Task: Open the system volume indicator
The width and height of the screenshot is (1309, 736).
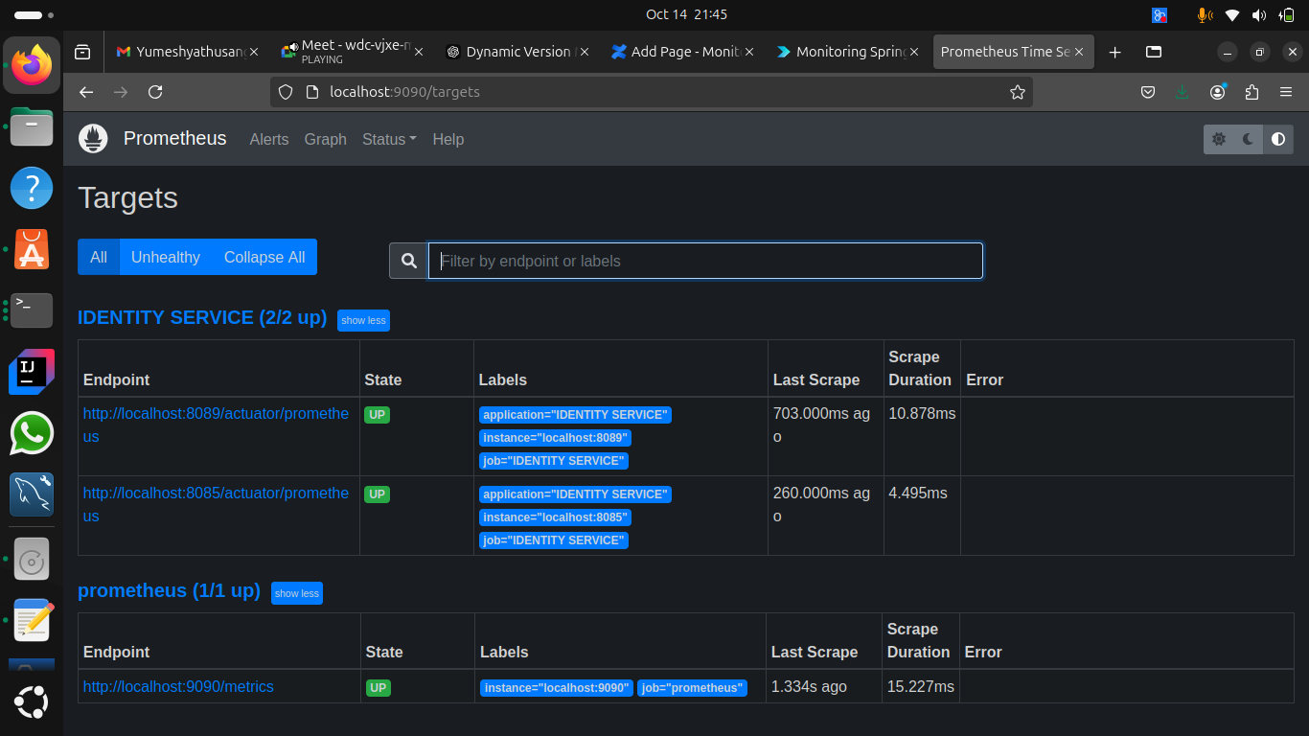Action: pyautogui.click(x=1259, y=14)
